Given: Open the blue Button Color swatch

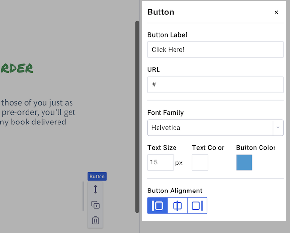Looking at the screenshot, I should [244, 163].
